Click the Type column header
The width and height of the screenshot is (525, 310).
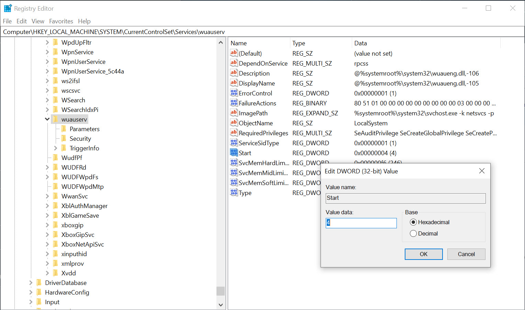coord(321,43)
